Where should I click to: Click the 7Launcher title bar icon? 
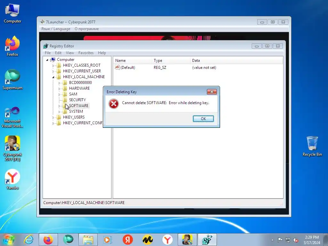click(x=42, y=22)
